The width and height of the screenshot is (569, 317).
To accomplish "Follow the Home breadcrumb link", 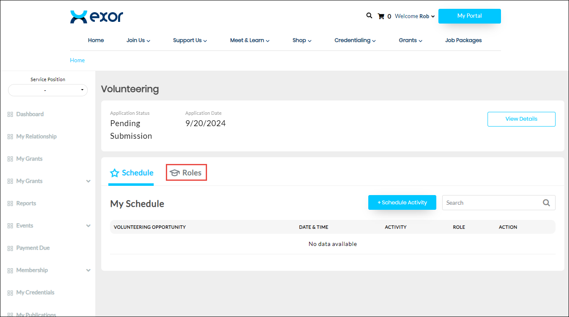I will coord(77,60).
